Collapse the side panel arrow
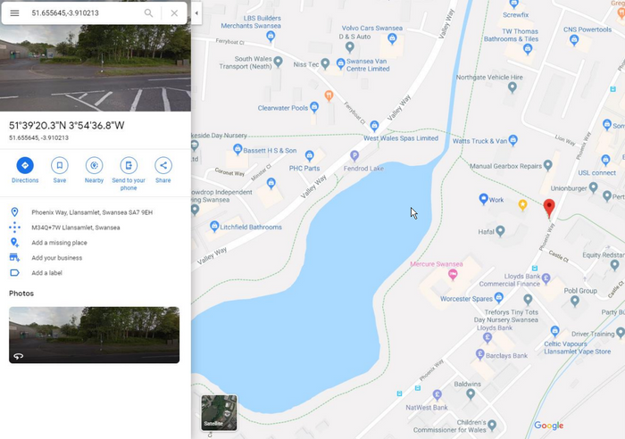This screenshot has height=439, width=625. pos(196,13)
